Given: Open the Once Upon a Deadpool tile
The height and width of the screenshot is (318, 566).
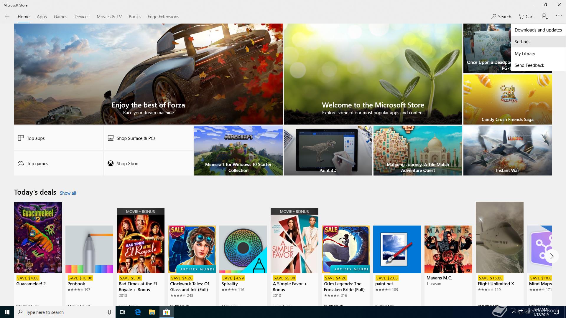Looking at the screenshot, I should 487,49.
